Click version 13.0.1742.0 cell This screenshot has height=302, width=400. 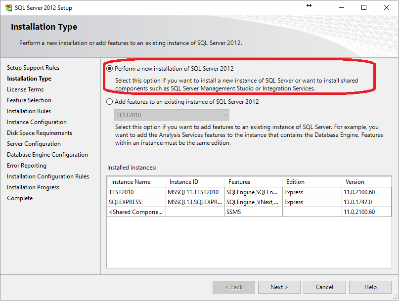coord(366,202)
